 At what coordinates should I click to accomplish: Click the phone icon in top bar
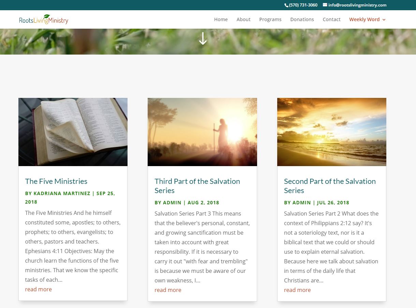(286, 5)
